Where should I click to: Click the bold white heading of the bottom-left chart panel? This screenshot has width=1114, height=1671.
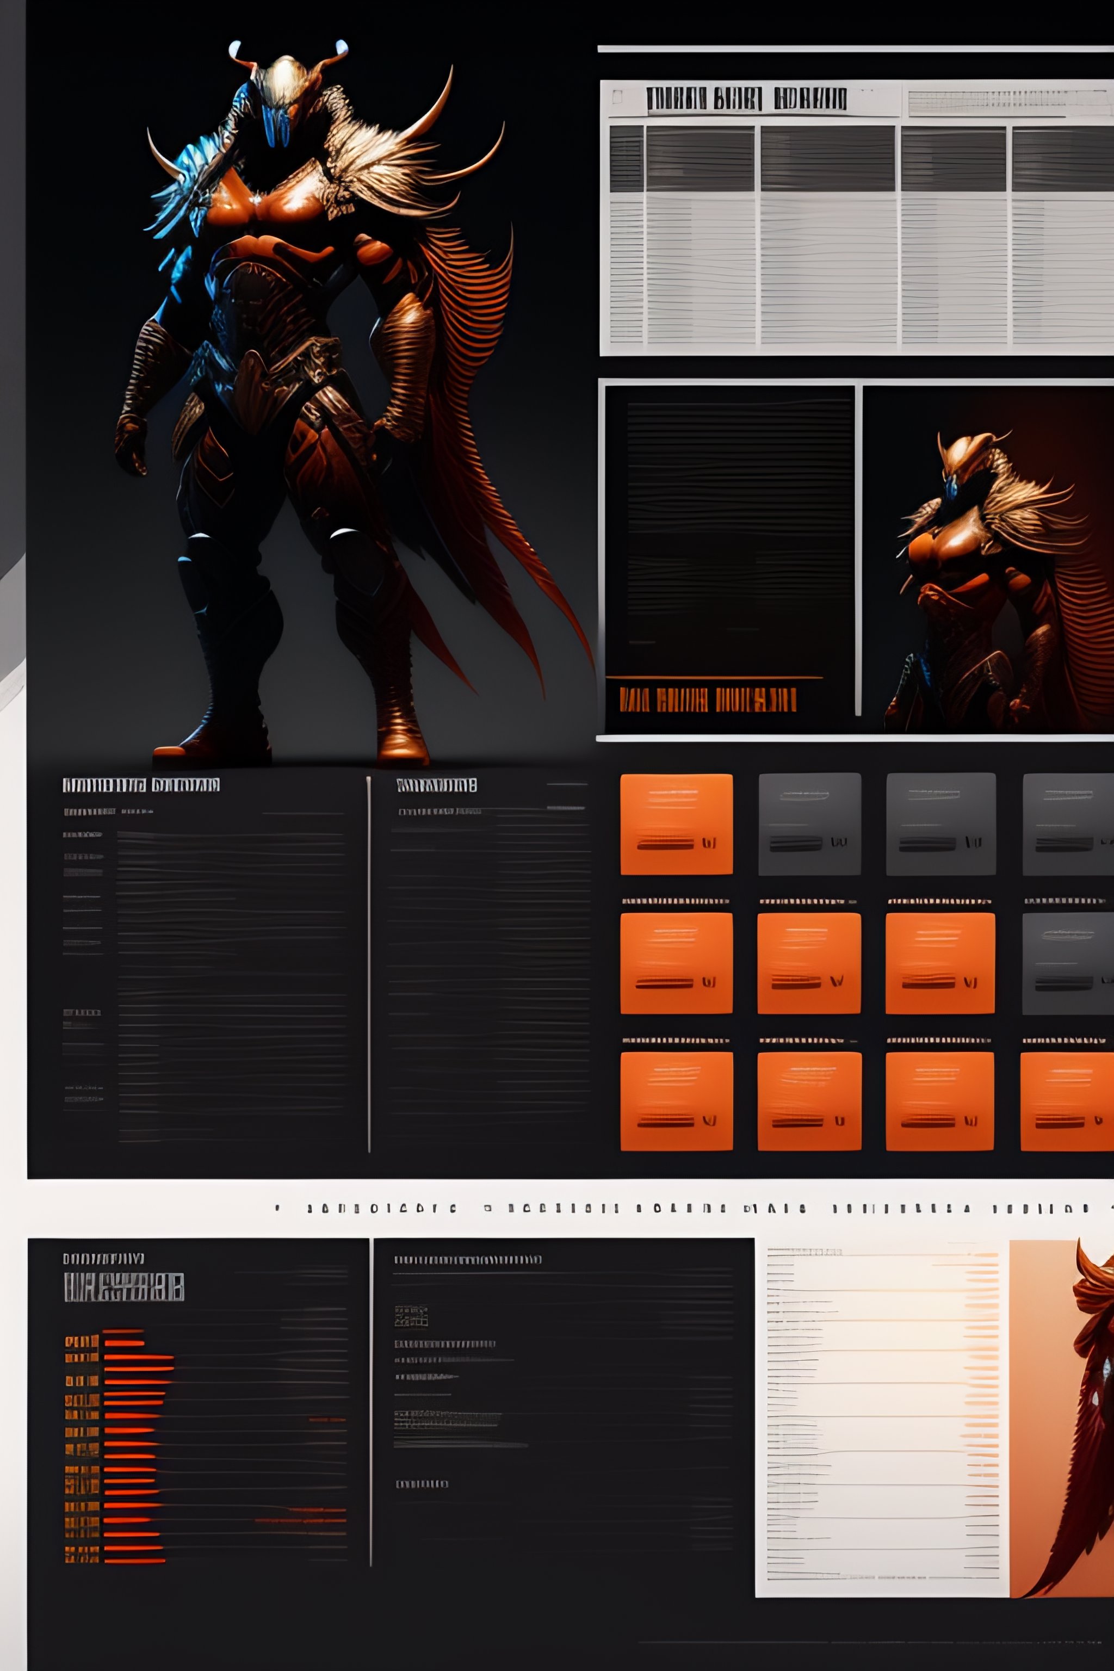[x=123, y=1286]
